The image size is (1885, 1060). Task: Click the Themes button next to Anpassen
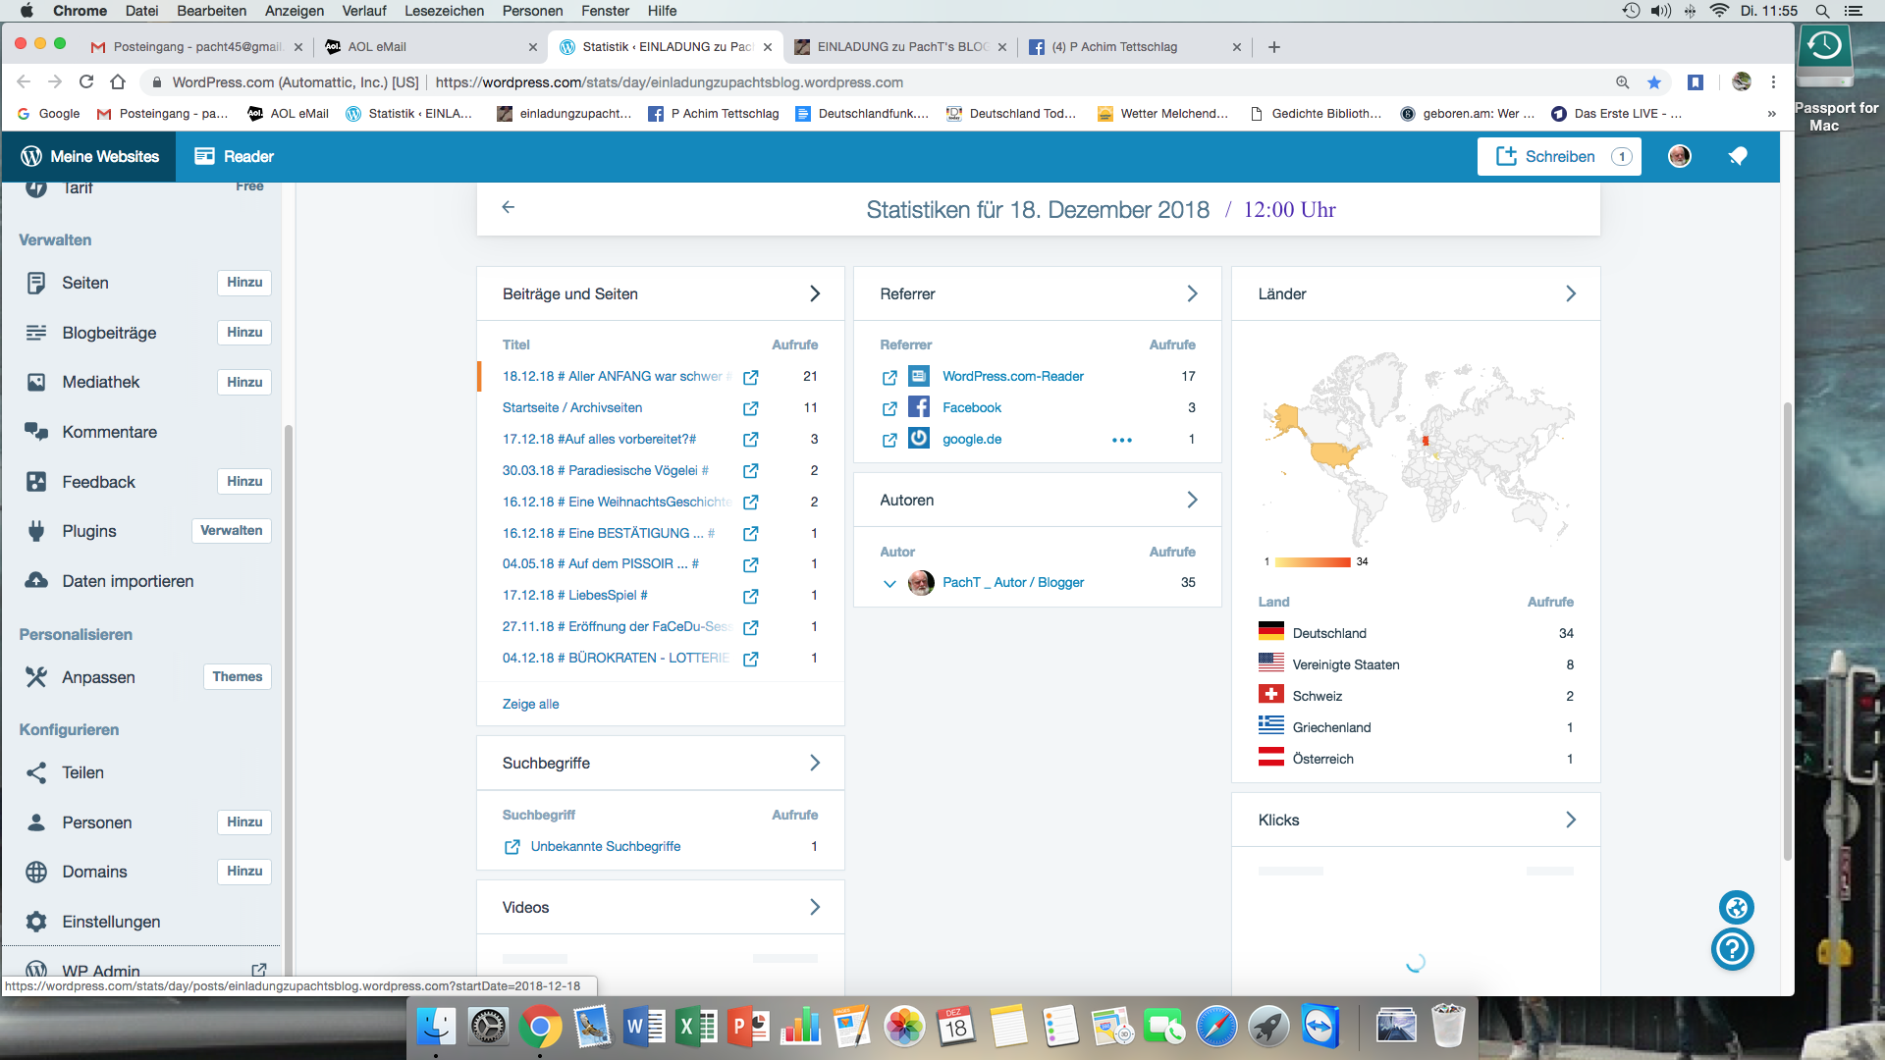click(x=237, y=676)
